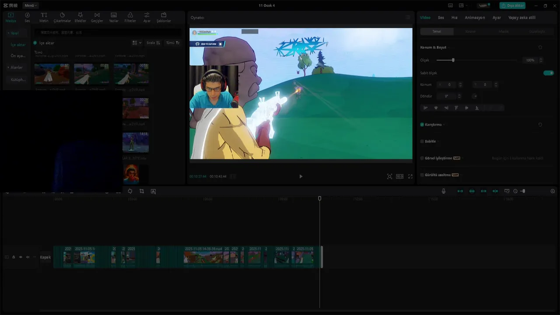Open the Şablonlar templates icon

click(x=164, y=15)
